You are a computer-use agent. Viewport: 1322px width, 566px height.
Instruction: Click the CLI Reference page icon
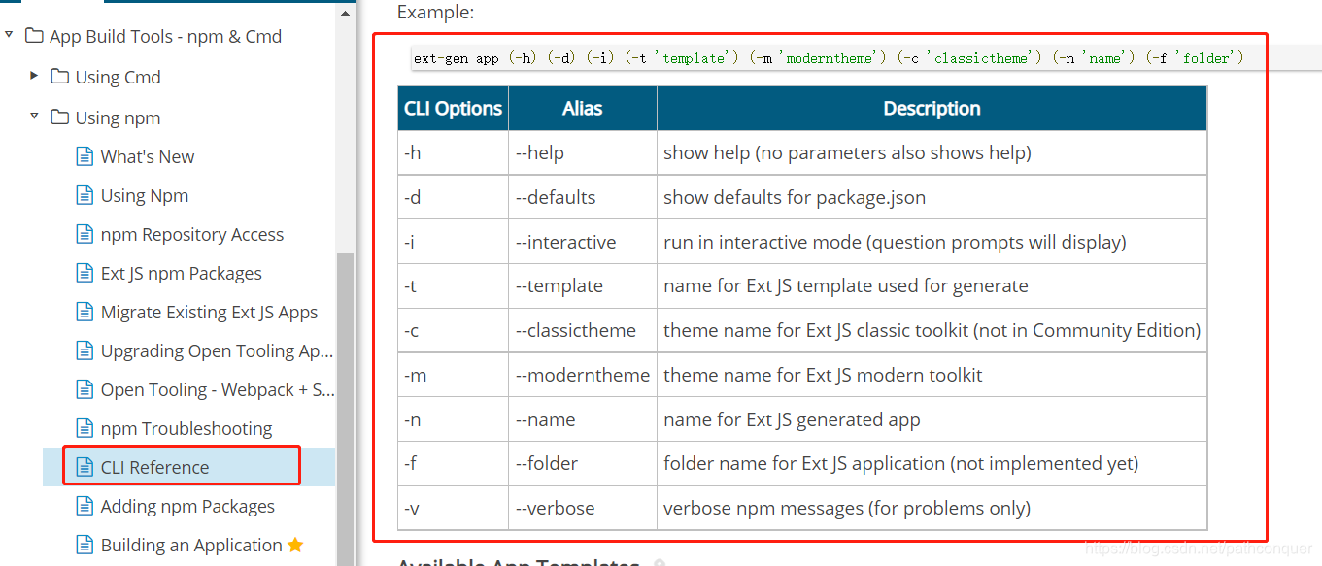[85, 467]
